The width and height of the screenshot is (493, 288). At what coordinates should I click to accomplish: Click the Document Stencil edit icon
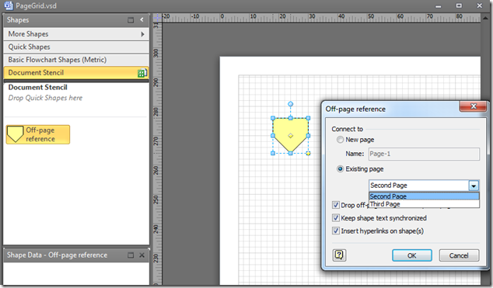coord(142,73)
